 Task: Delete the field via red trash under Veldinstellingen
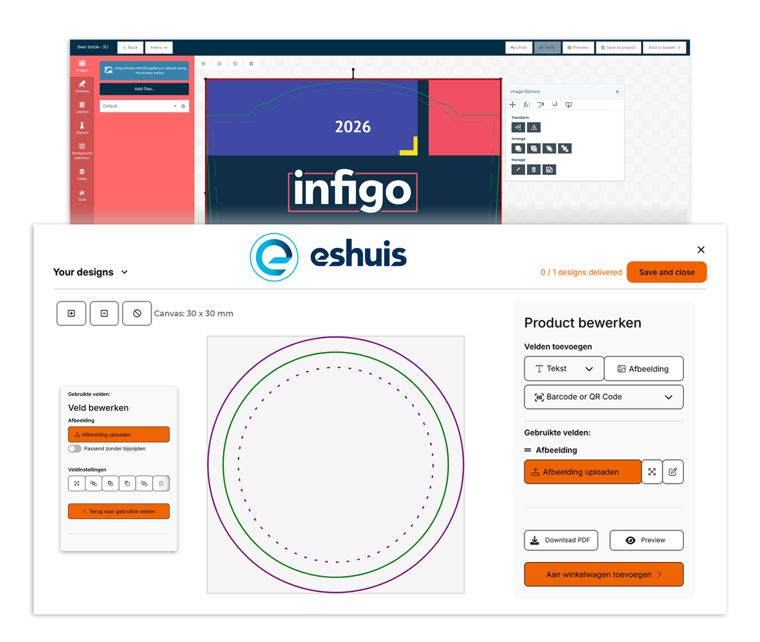pyautogui.click(x=161, y=483)
